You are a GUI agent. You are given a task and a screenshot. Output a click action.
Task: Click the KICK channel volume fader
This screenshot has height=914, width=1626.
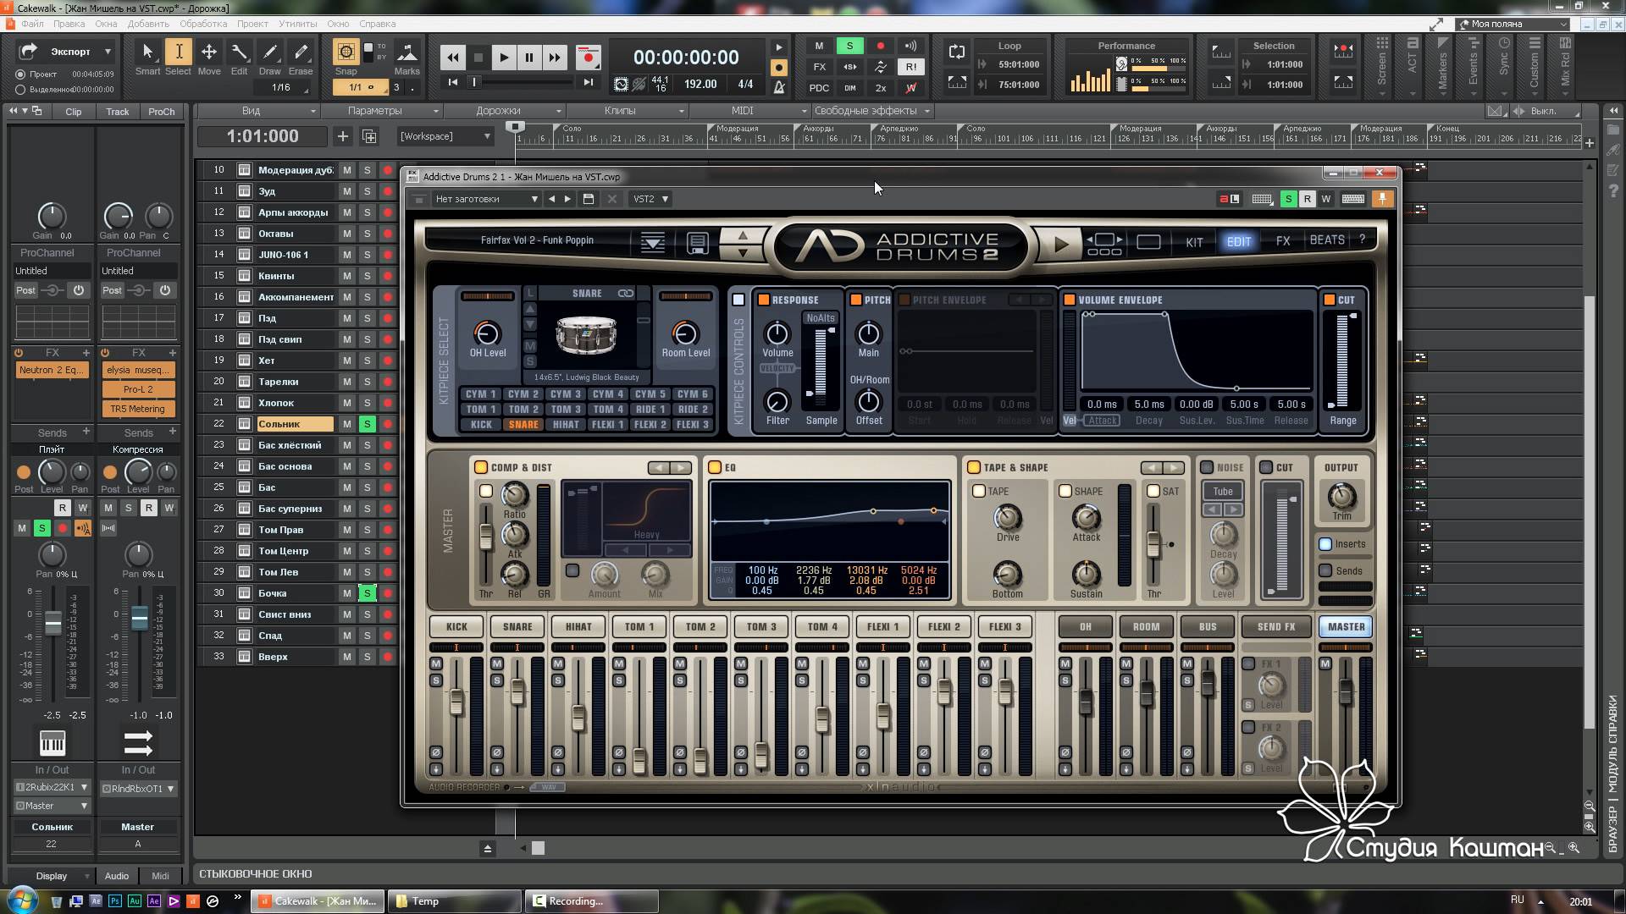(x=456, y=701)
